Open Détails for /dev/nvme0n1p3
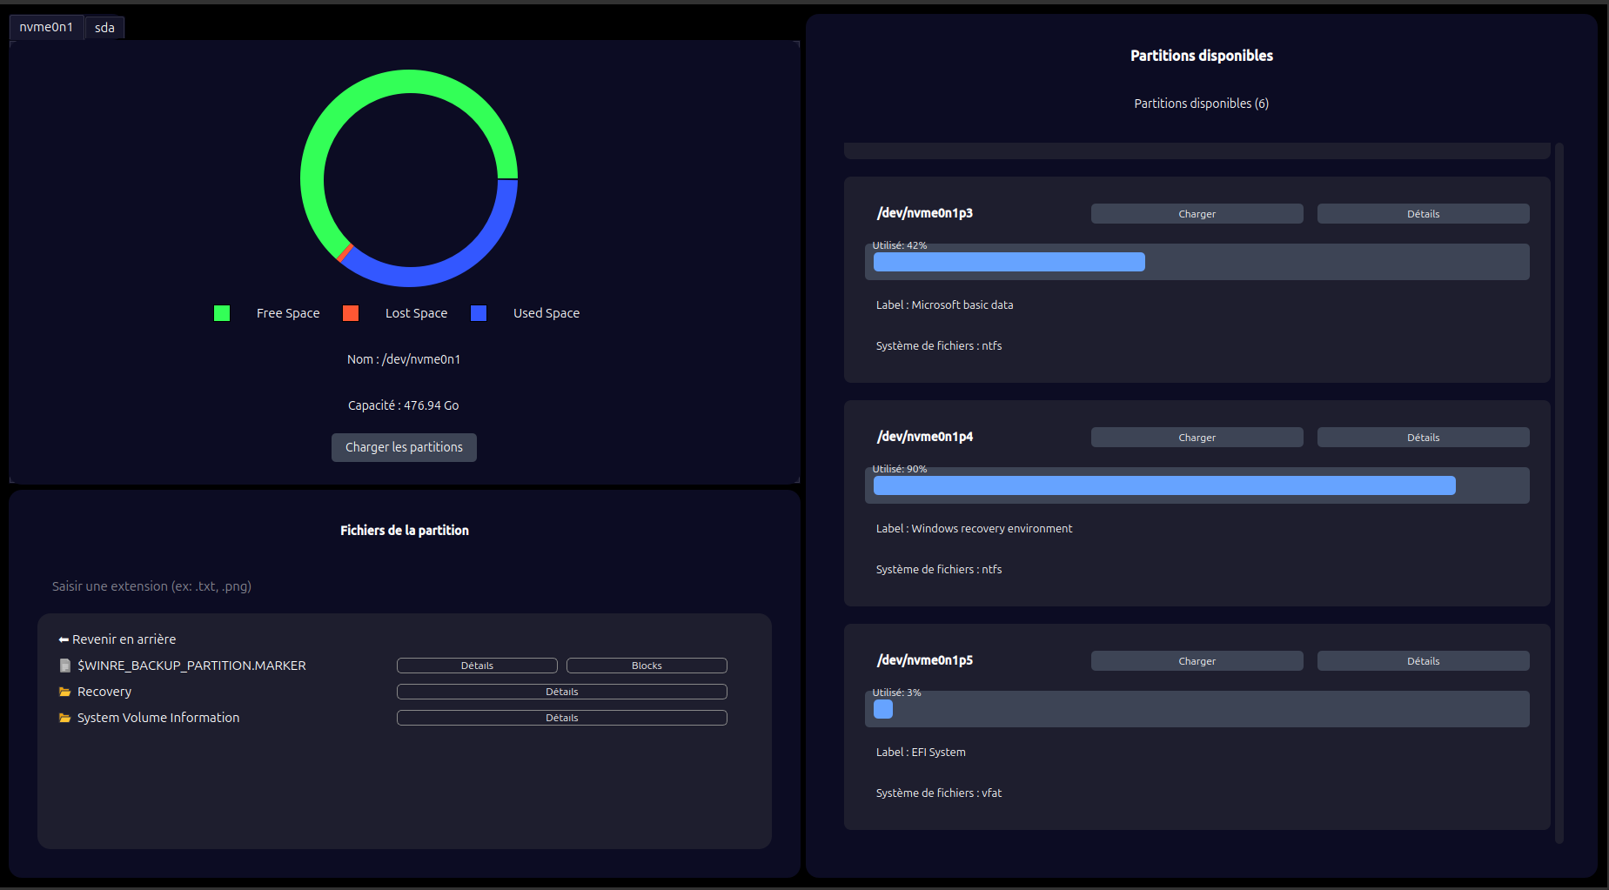Screen dimensions: 1609x890 click(1423, 214)
